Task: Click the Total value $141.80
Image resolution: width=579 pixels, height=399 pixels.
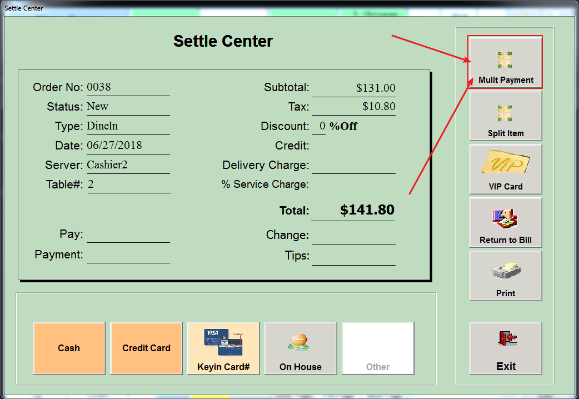Action: 367,210
